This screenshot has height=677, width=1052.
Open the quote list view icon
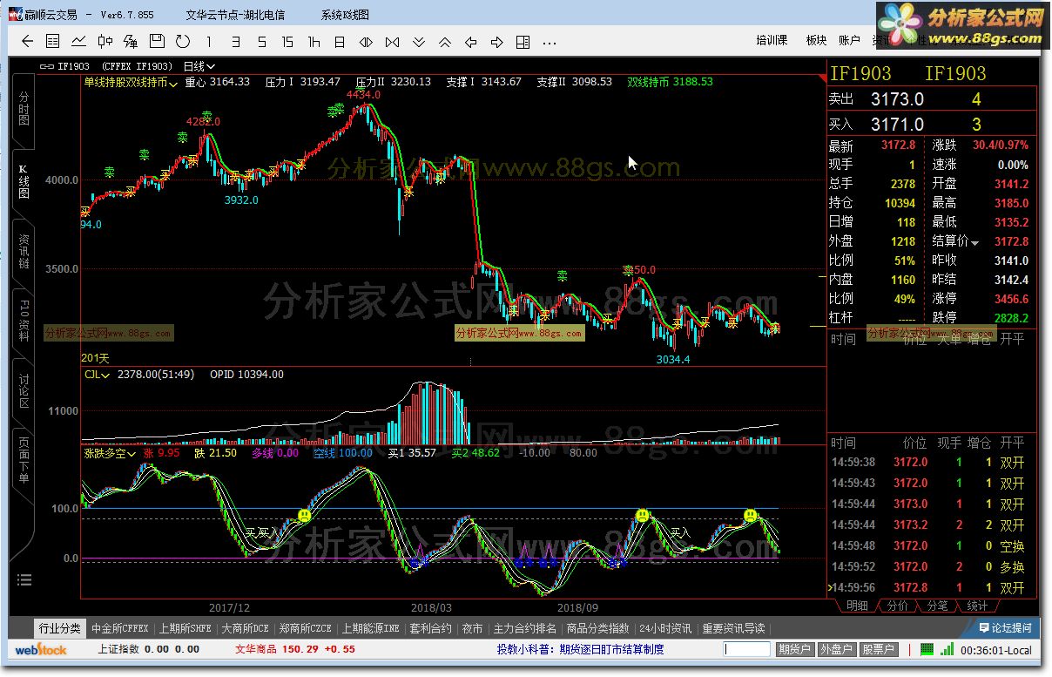pyautogui.click(x=53, y=41)
